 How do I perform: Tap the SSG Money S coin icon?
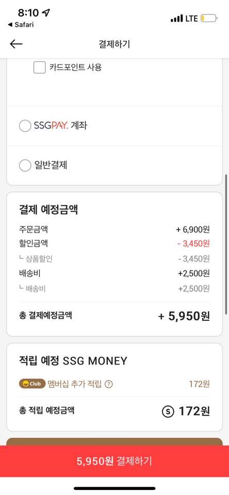pos(168,411)
